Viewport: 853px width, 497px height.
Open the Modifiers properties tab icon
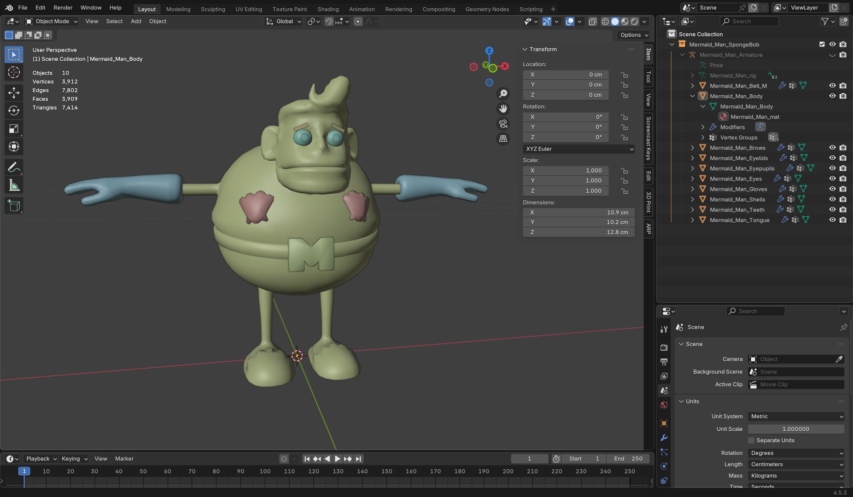pyautogui.click(x=664, y=438)
